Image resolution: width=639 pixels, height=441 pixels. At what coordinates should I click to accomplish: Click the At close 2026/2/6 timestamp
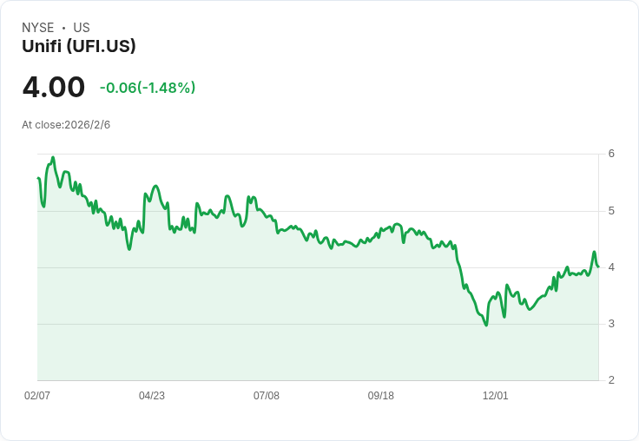(x=66, y=125)
